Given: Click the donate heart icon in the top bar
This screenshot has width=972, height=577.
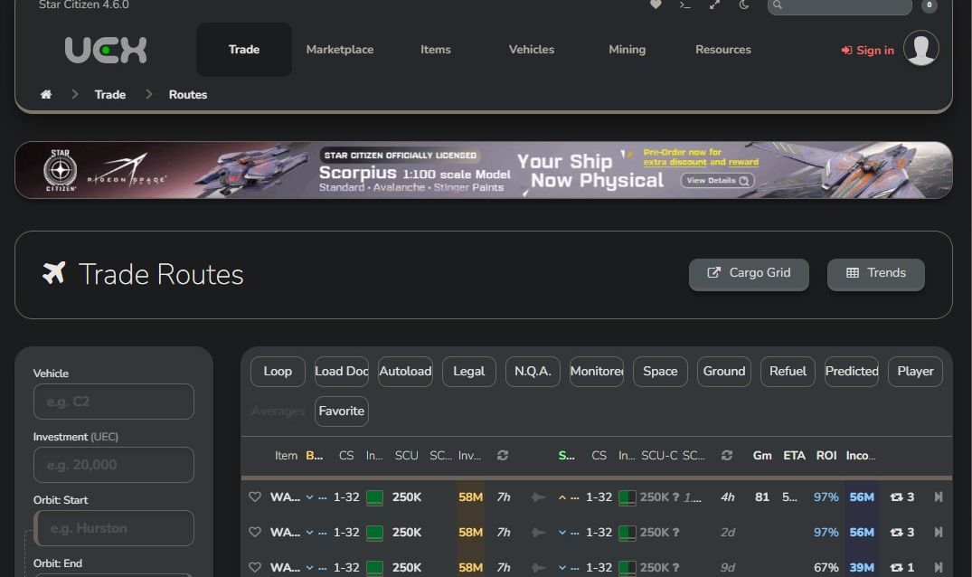Looking at the screenshot, I should tap(657, 5).
